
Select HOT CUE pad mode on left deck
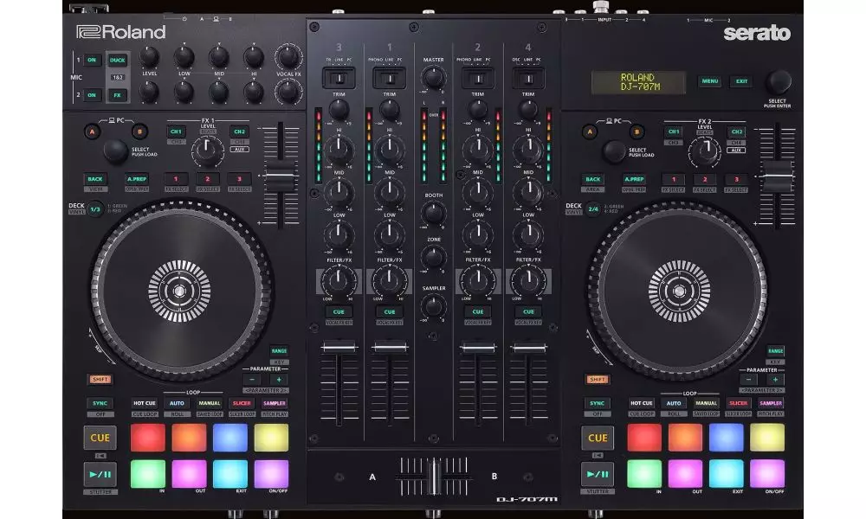144,403
